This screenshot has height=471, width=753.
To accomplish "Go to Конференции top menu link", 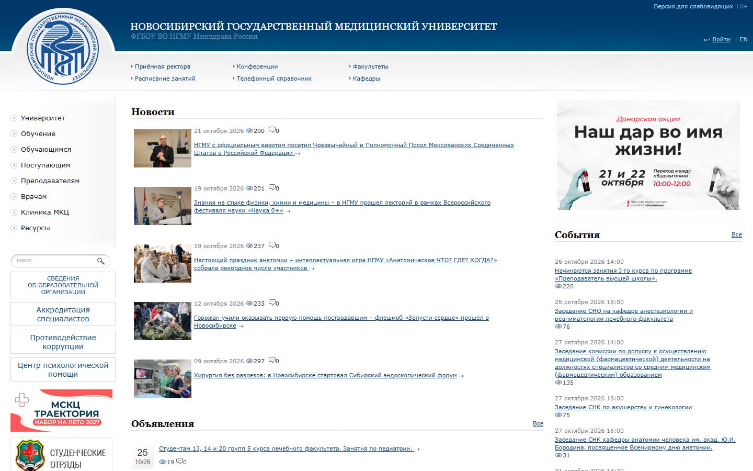I will pyautogui.click(x=257, y=66).
